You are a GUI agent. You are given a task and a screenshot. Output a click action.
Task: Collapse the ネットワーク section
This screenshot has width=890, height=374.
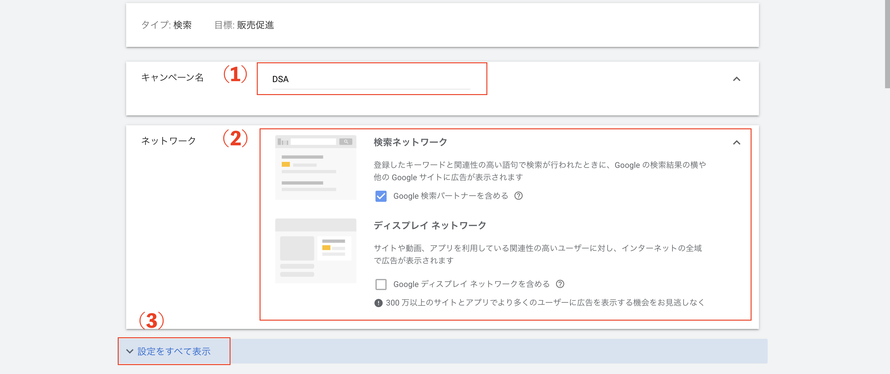pos(738,143)
